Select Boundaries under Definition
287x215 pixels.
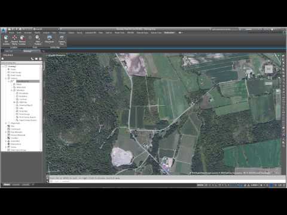pyautogui.click(x=24, y=93)
